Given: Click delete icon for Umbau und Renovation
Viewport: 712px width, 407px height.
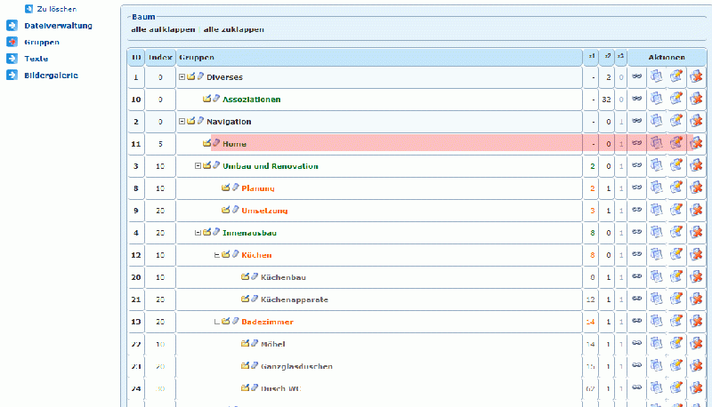Looking at the screenshot, I should pos(696,165).
